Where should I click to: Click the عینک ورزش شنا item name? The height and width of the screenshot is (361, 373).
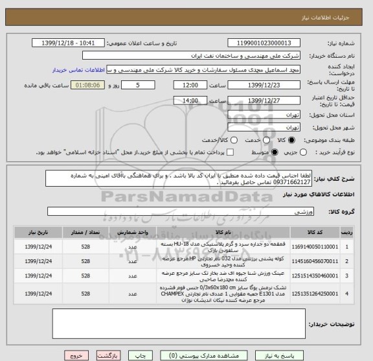pyautogui.click(x=223, y=276)
